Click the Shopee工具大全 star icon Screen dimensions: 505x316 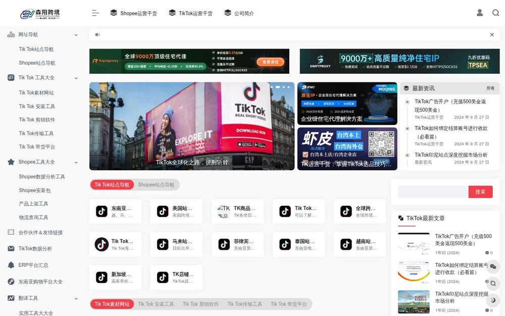click(x=11, y=162)
